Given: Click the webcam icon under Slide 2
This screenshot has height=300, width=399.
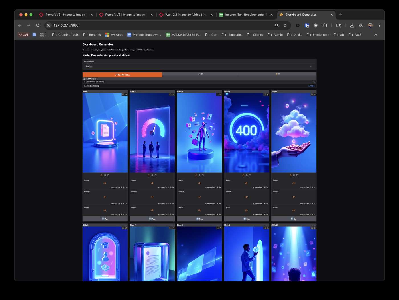Looking at the screenshot, I should 152,175.
